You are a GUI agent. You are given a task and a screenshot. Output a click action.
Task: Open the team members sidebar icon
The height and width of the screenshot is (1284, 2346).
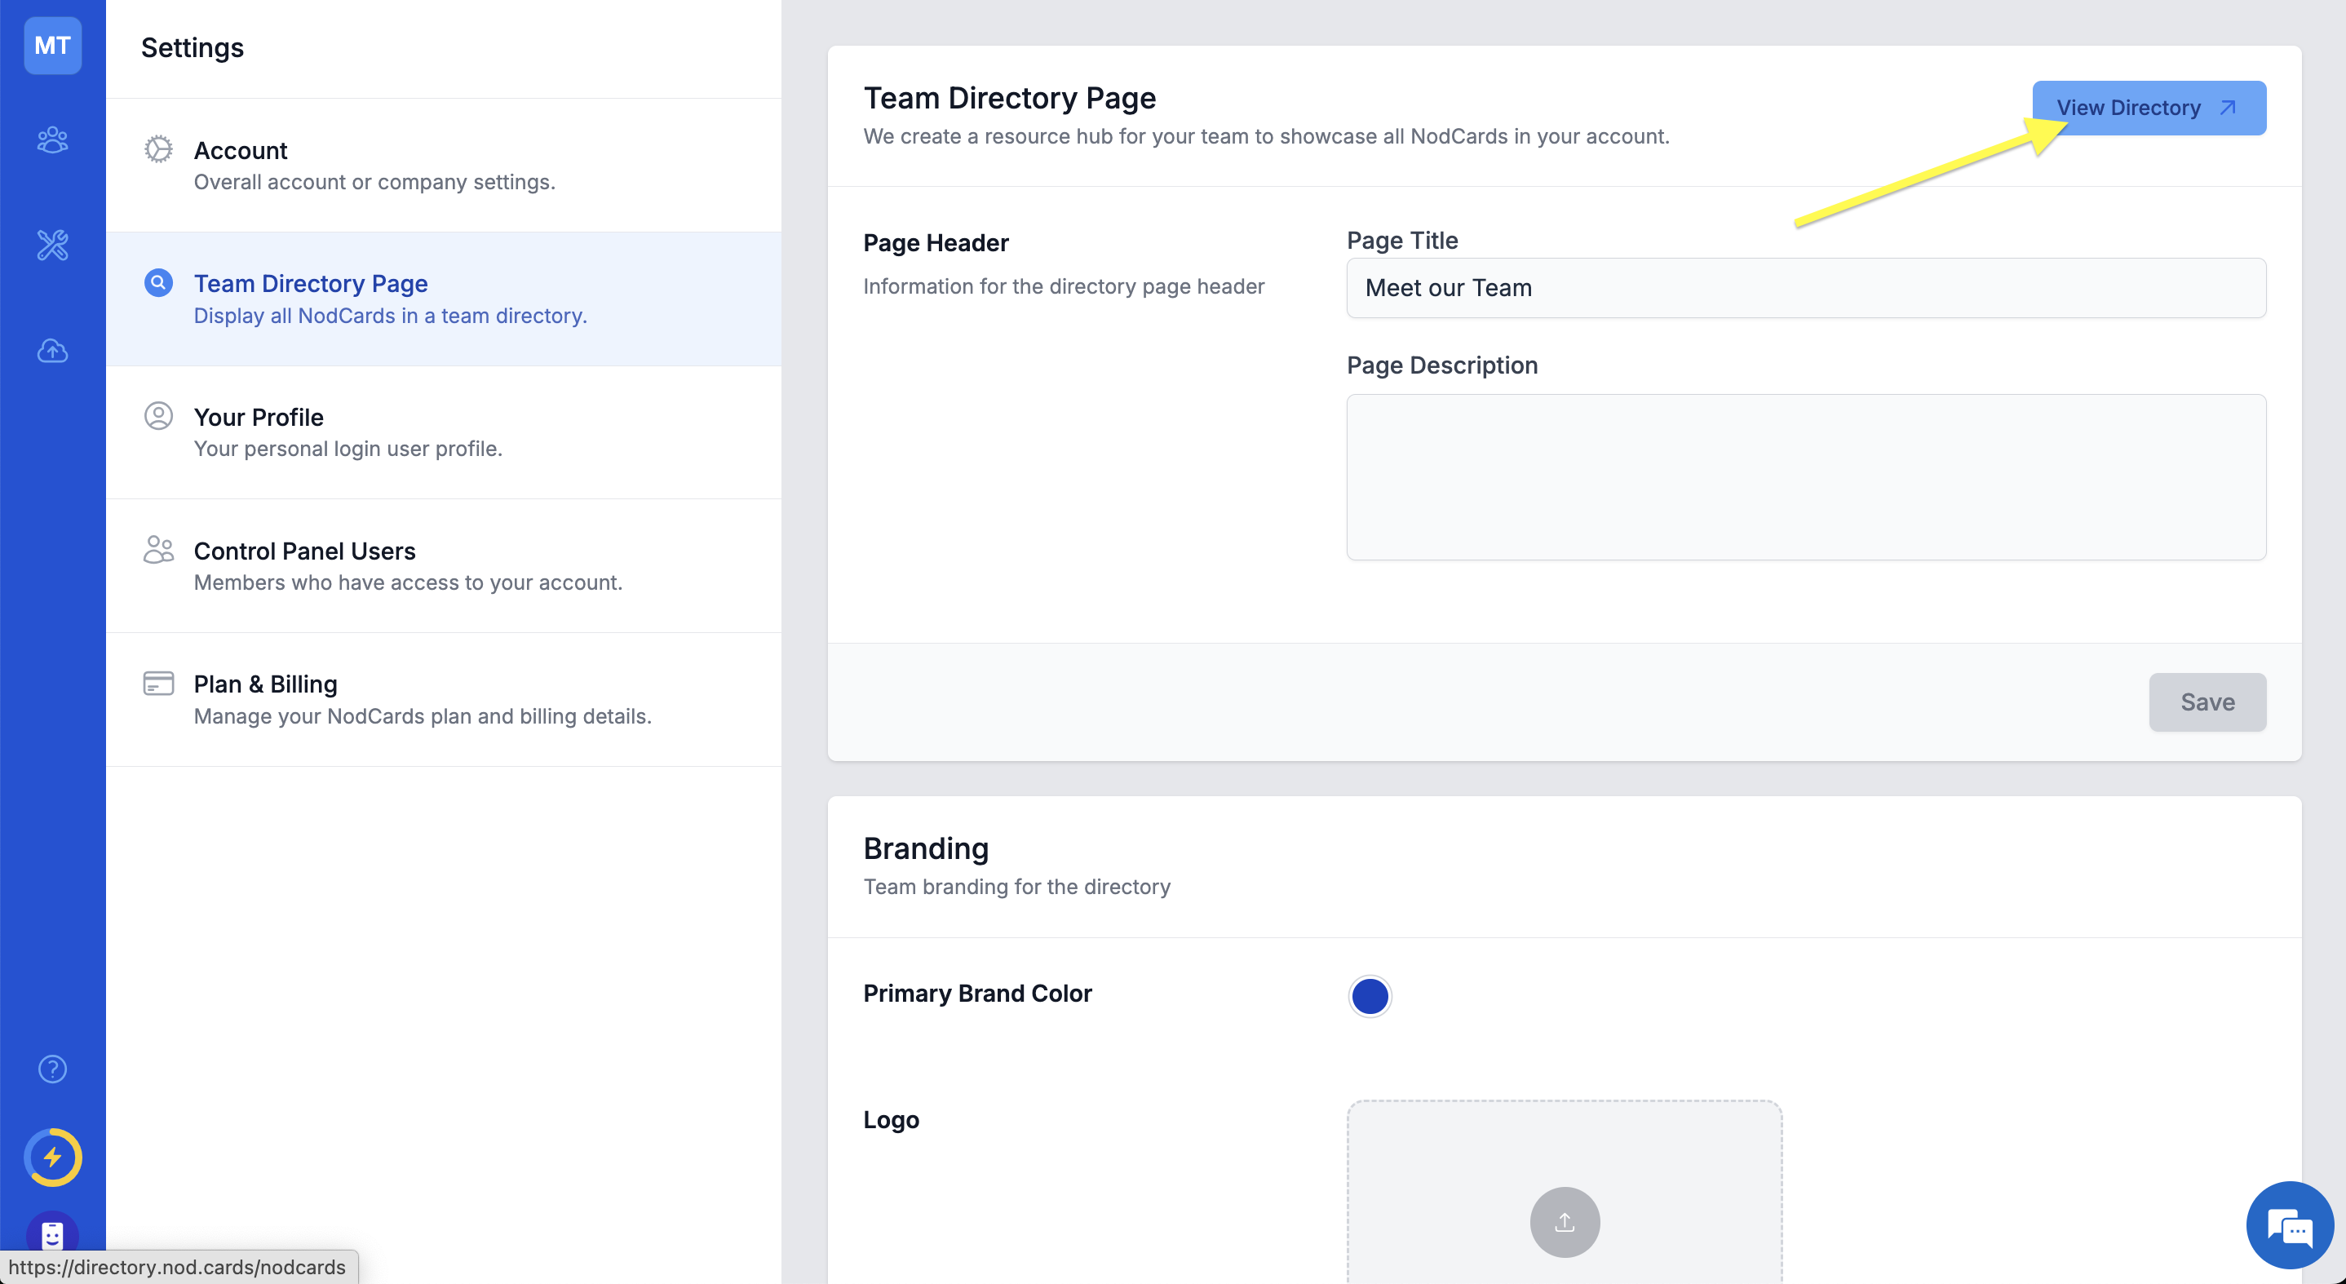tap(52, 139)
